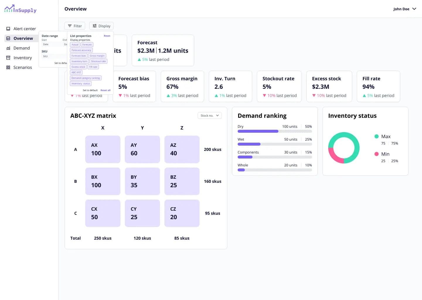Click the Overview icon in sidebar
The width and height of the screenshot is (422, 300).
click(x=8, y=38)
